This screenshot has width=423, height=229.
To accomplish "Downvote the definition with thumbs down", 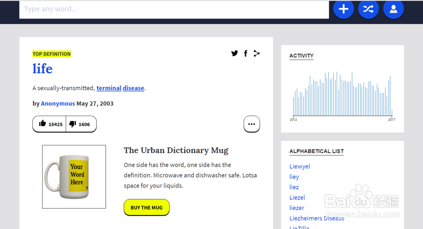I will pos(80,124).
